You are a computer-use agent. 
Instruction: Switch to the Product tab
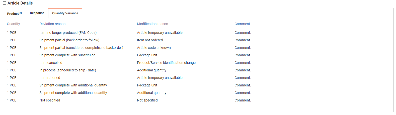coord(13,14)
